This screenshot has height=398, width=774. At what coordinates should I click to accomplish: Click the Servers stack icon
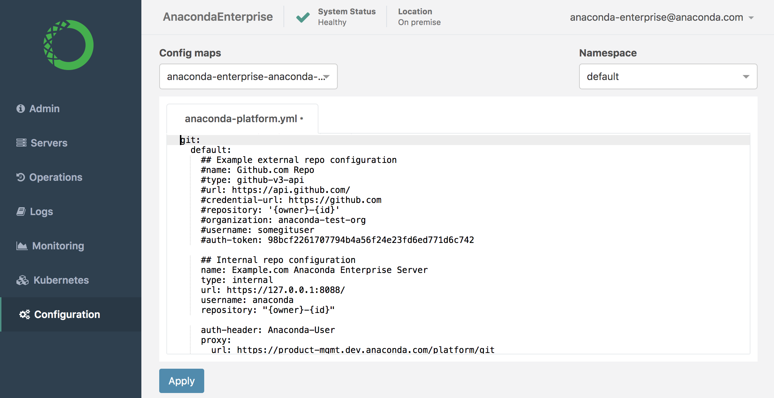(21, 143)
